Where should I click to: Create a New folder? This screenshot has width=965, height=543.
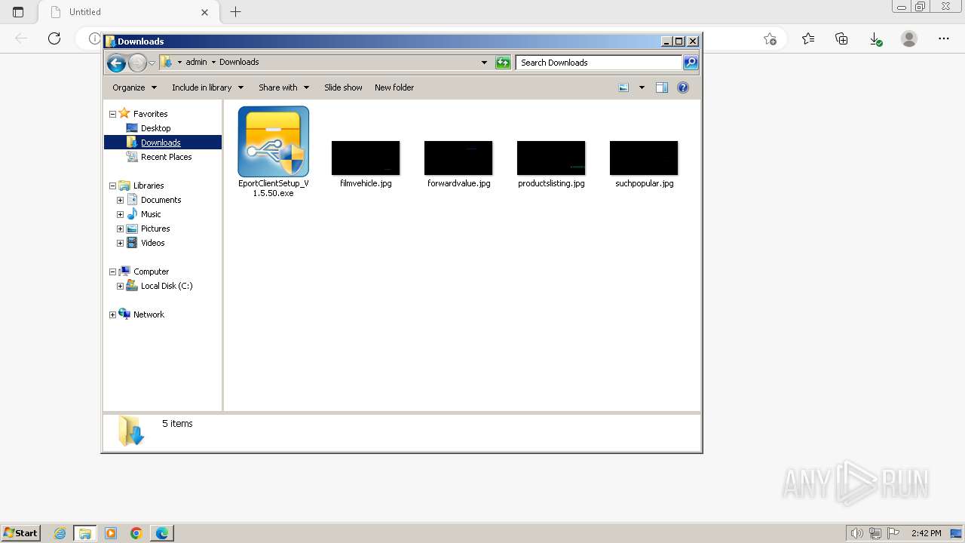click(x=394, y=87)
